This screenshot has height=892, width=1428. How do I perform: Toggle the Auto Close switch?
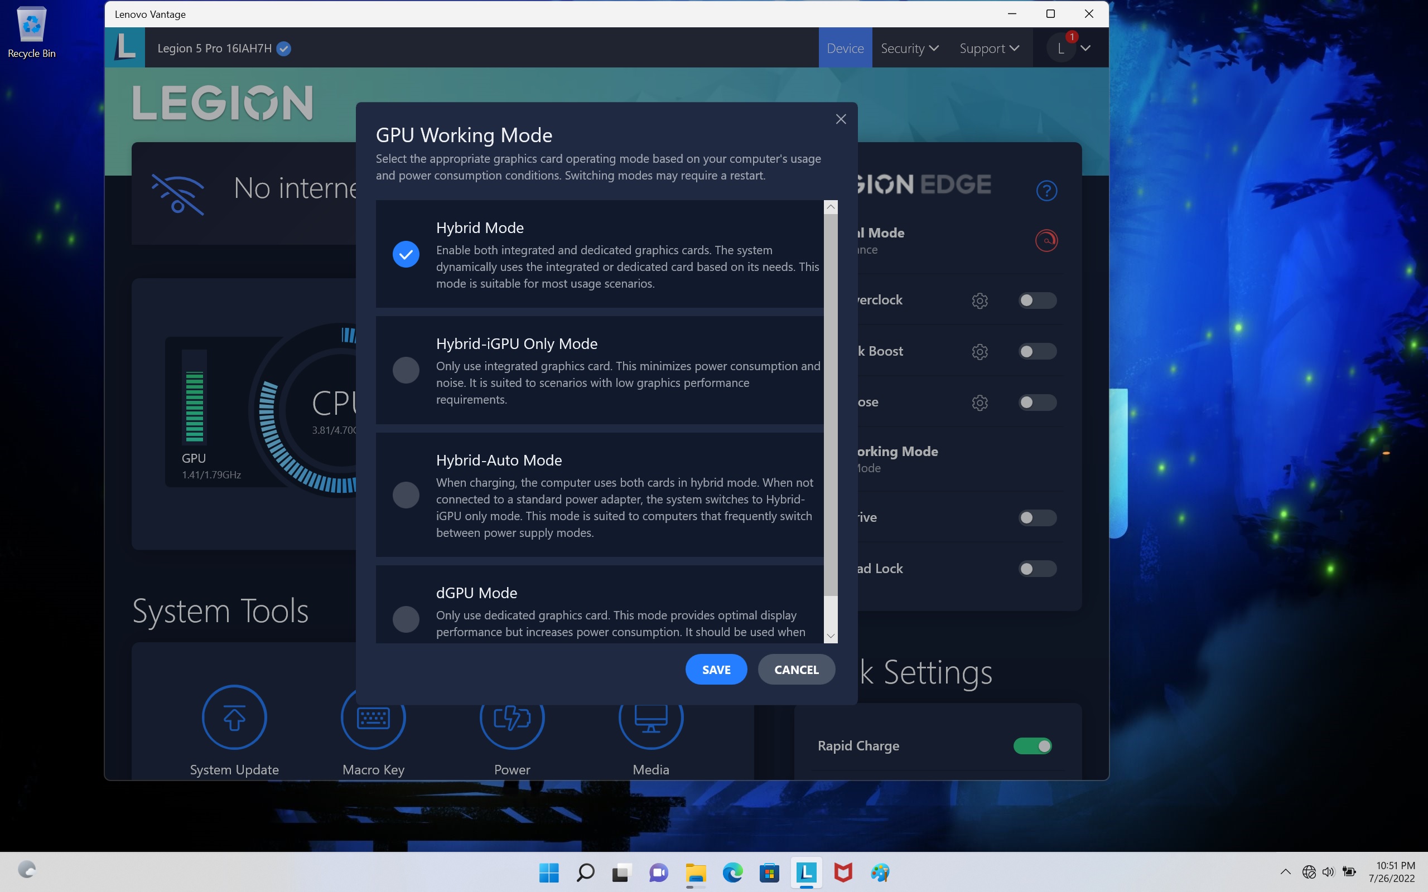click(1038, 403)
